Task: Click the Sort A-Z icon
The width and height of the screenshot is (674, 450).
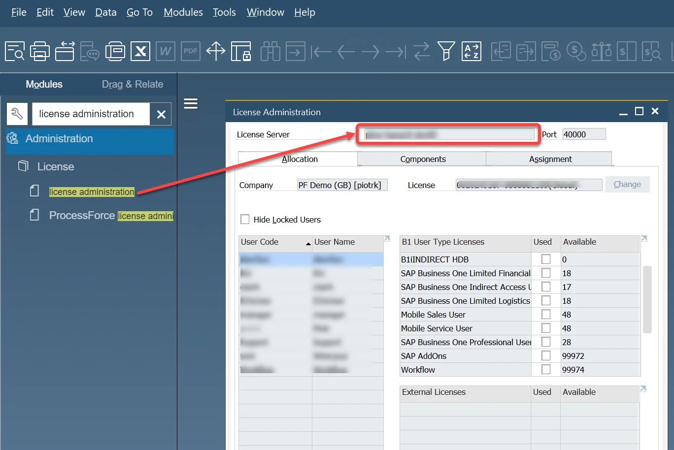Action: (471, 51)
